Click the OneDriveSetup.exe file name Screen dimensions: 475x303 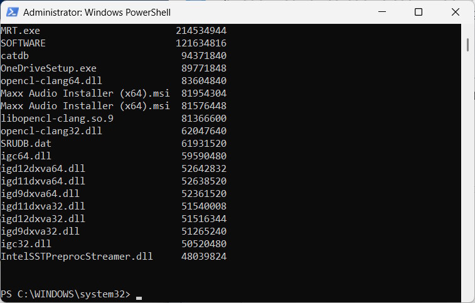(x=48, y=68)
